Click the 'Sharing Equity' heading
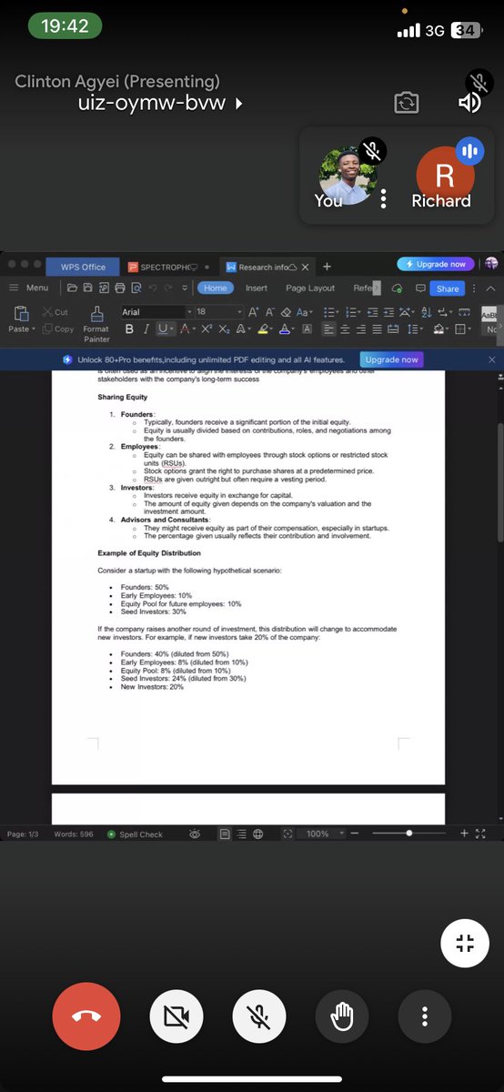Image resolution: width=504 pixels, height=1092 pixels. (x=123, y=397)
